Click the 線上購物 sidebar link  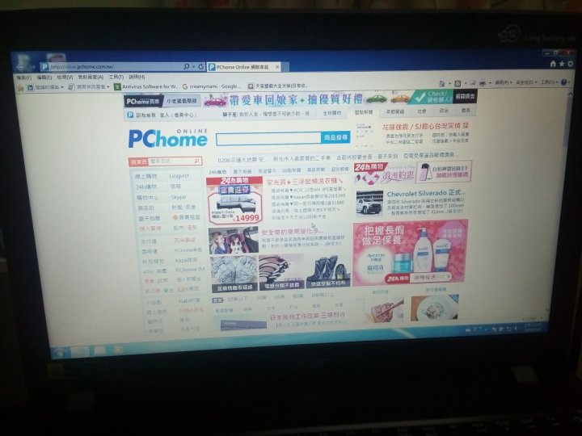(145, 177)
